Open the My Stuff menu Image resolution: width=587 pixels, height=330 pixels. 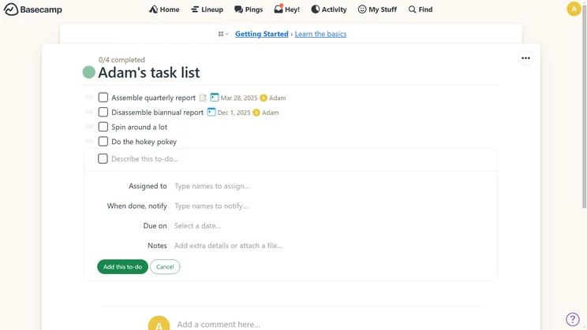[x=377, y=9]
